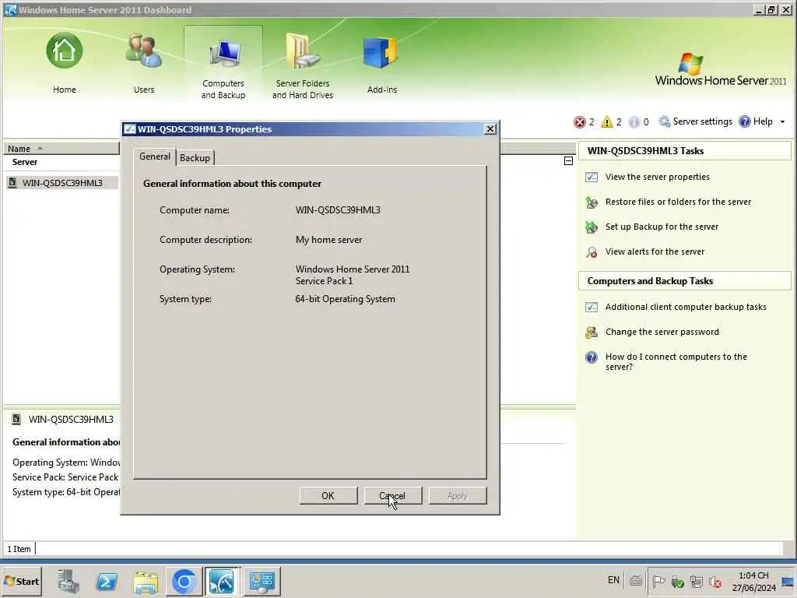Screen dimensions: 797x598
Task: Click Set up Backup for the server
Action: click(662, 227)
